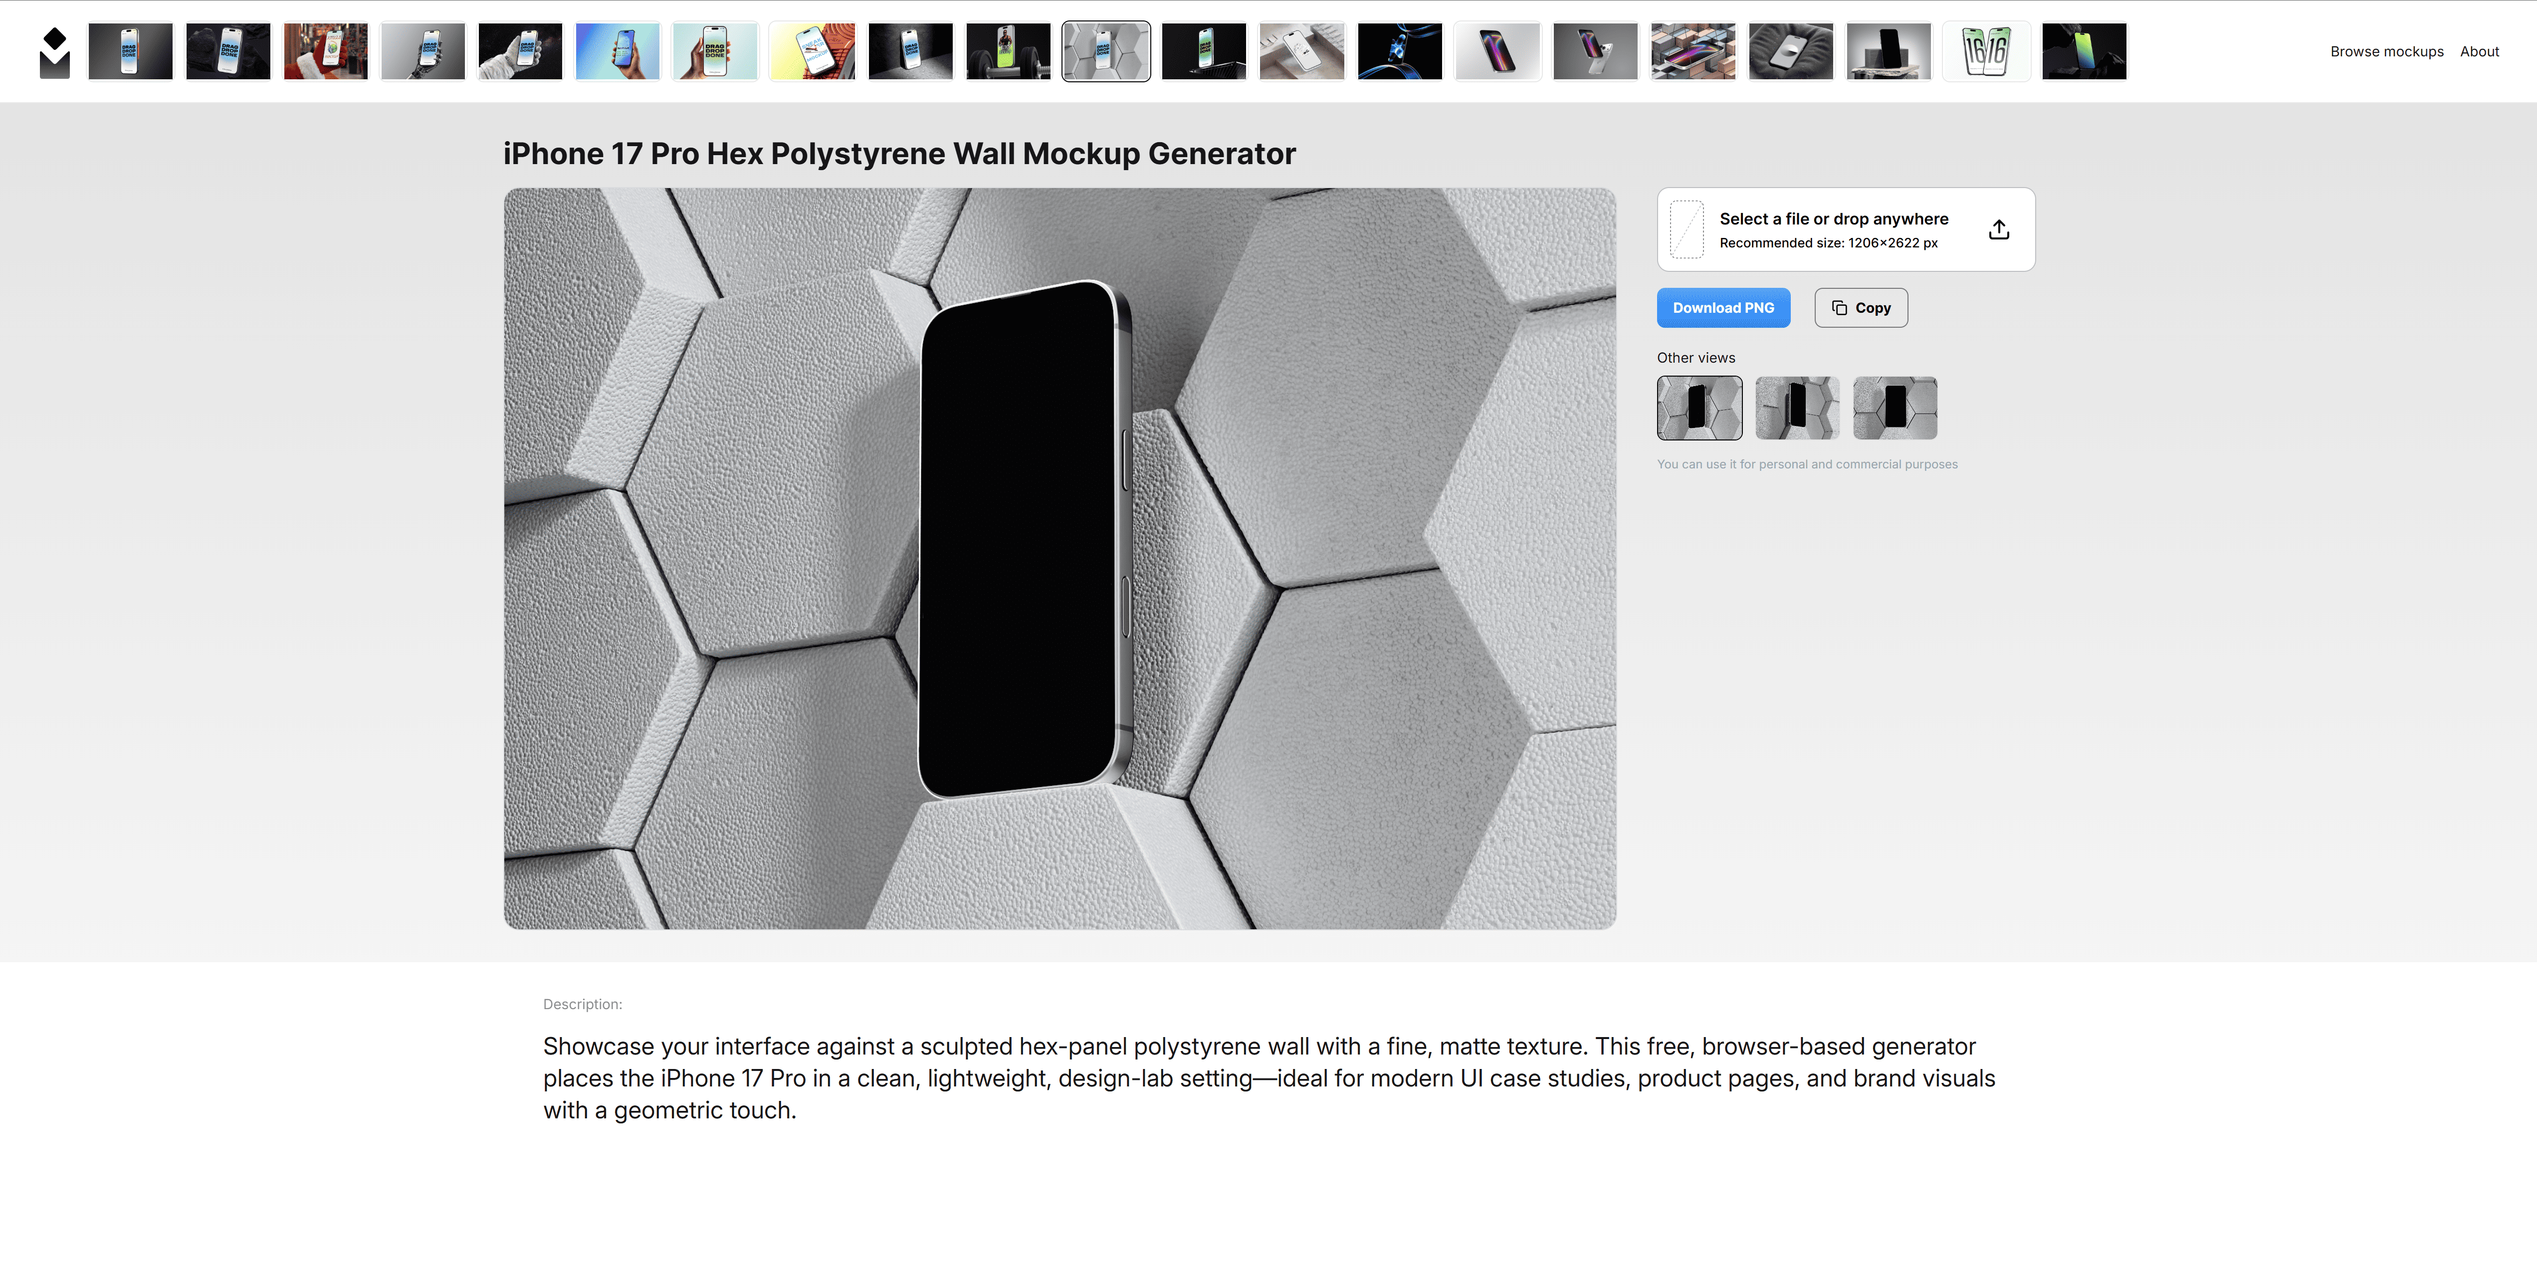Open the dumbbell fitness mockup thumbnail
This screenshot has width=2537, height=1275.
point(1009,51)
